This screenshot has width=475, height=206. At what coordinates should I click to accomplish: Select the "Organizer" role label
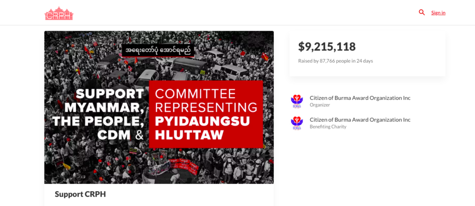pyautogui.click(x=320, y=105)
